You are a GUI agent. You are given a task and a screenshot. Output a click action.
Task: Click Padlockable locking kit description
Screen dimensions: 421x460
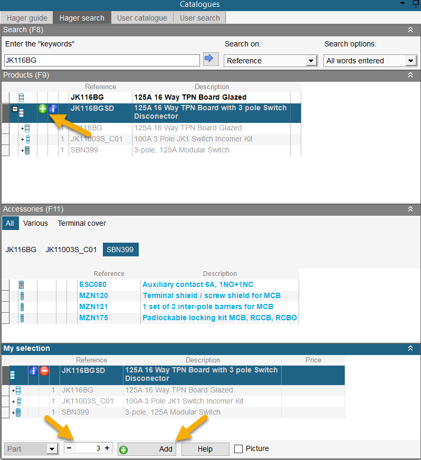point(220,318)
